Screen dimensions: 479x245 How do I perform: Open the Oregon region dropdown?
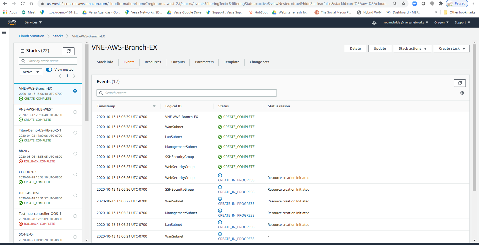441,22
